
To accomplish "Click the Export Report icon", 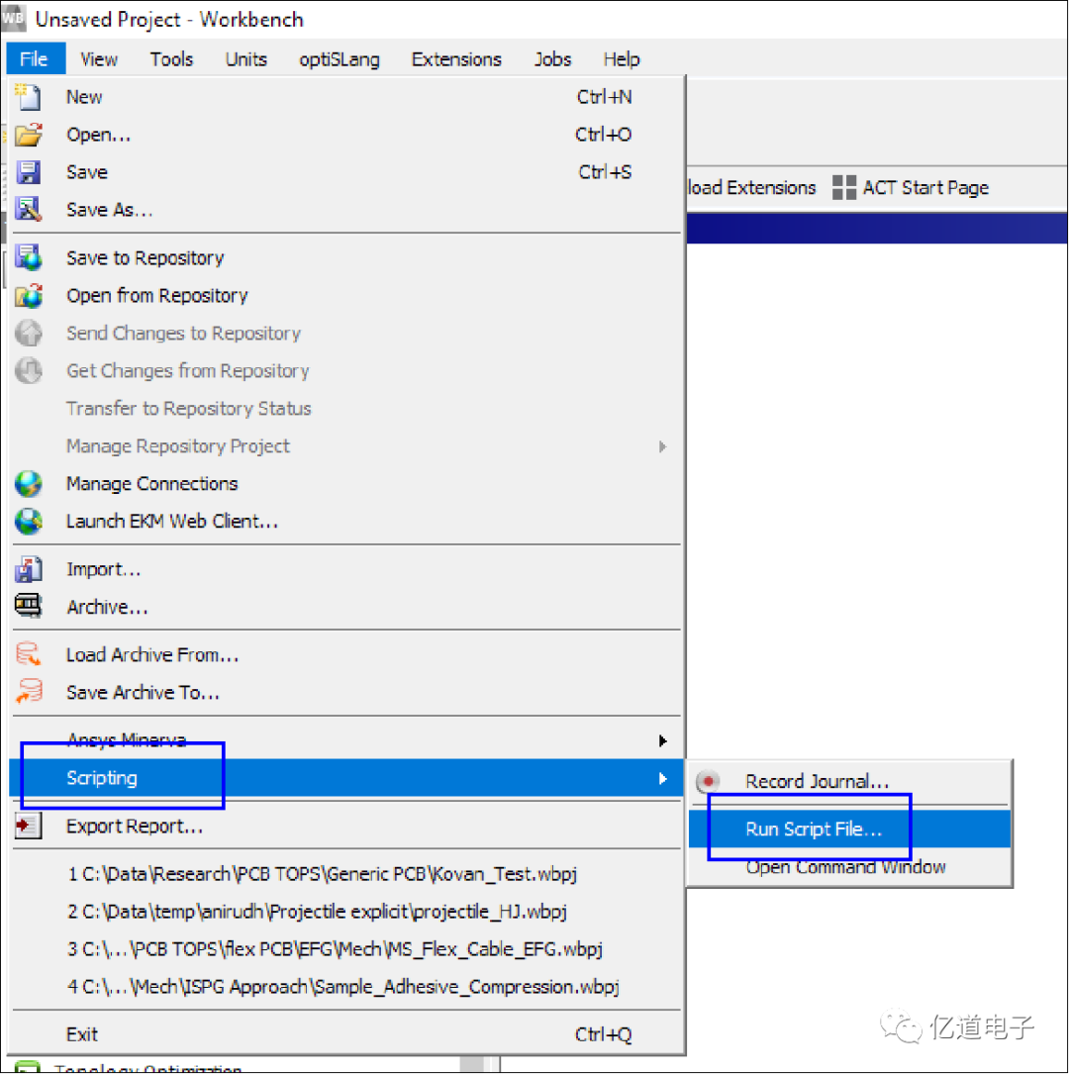I will [x=29, y=827].
